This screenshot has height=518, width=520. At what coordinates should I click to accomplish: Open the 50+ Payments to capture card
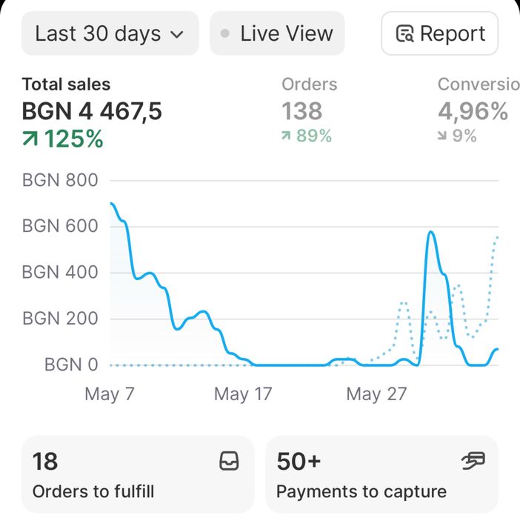click(x=381, y=474)
